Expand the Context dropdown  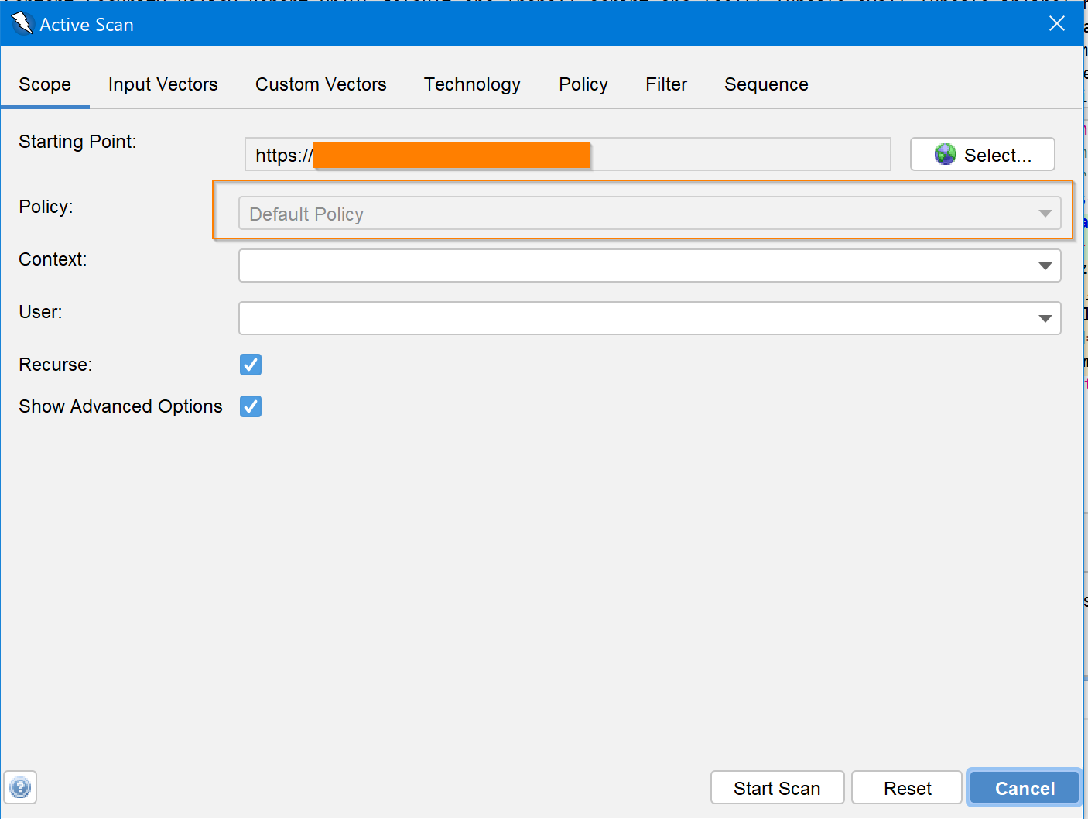pyautogui.click(x=1046, y=266)
